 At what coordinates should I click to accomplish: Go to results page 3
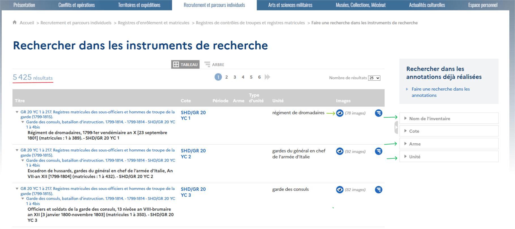(235, 77)
